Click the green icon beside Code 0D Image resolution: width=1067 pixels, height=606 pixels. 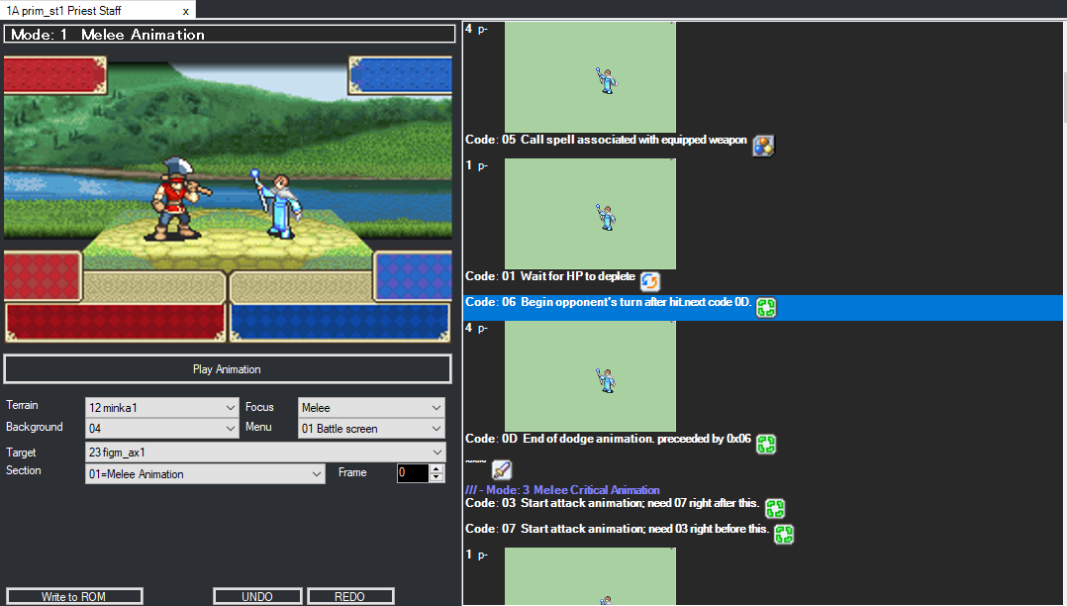point(766,444)
